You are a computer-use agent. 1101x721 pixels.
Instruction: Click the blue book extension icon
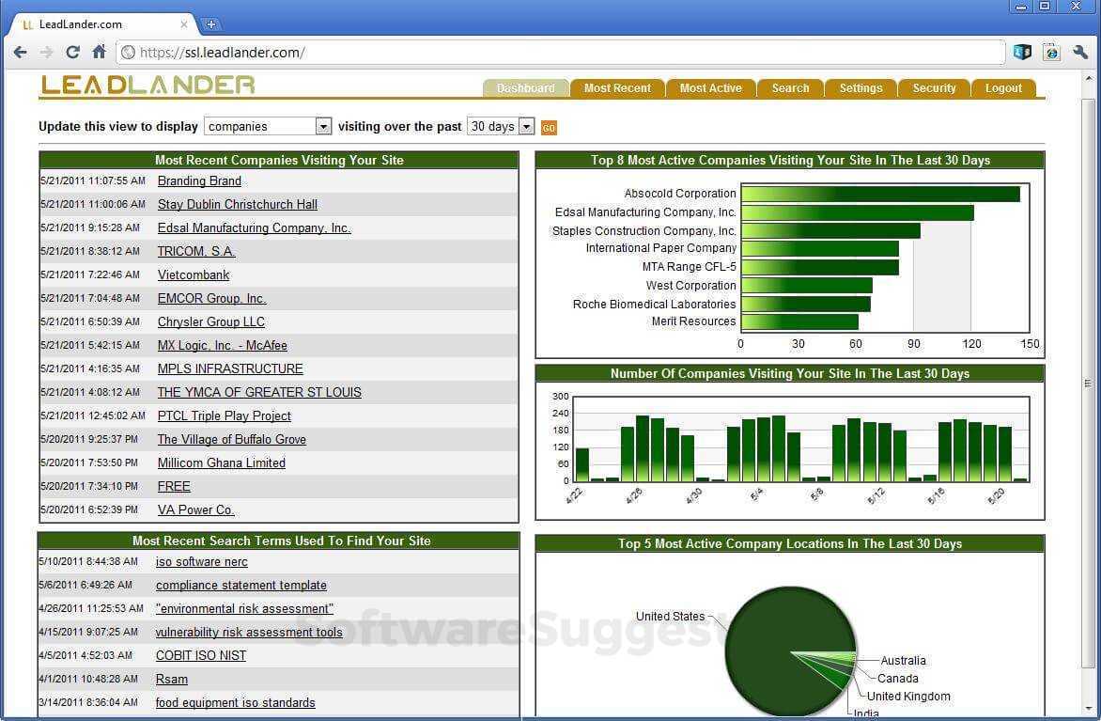[x=1022, y=52]
